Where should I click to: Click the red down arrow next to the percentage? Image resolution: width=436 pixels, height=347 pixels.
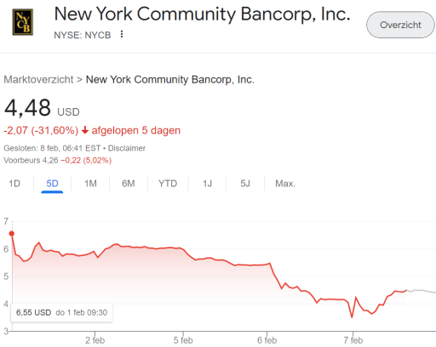tap(85, 130)
